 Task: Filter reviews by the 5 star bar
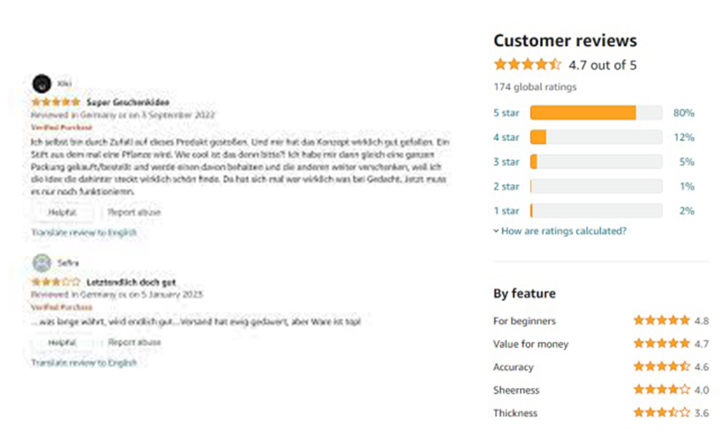click(x=595, y=113)
